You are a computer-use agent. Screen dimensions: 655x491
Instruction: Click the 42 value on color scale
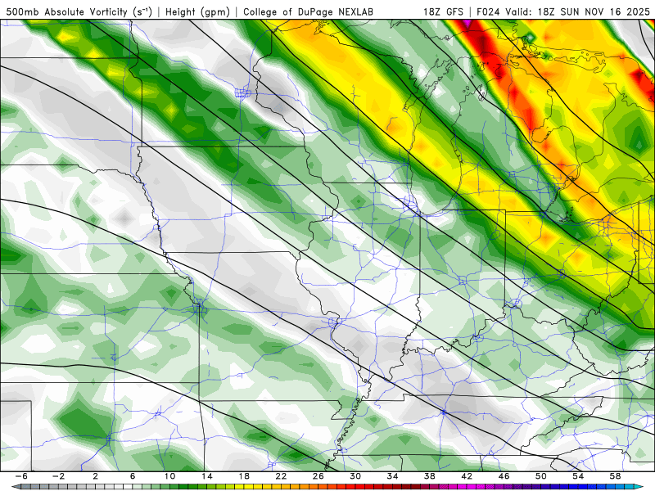pos(467,476)
